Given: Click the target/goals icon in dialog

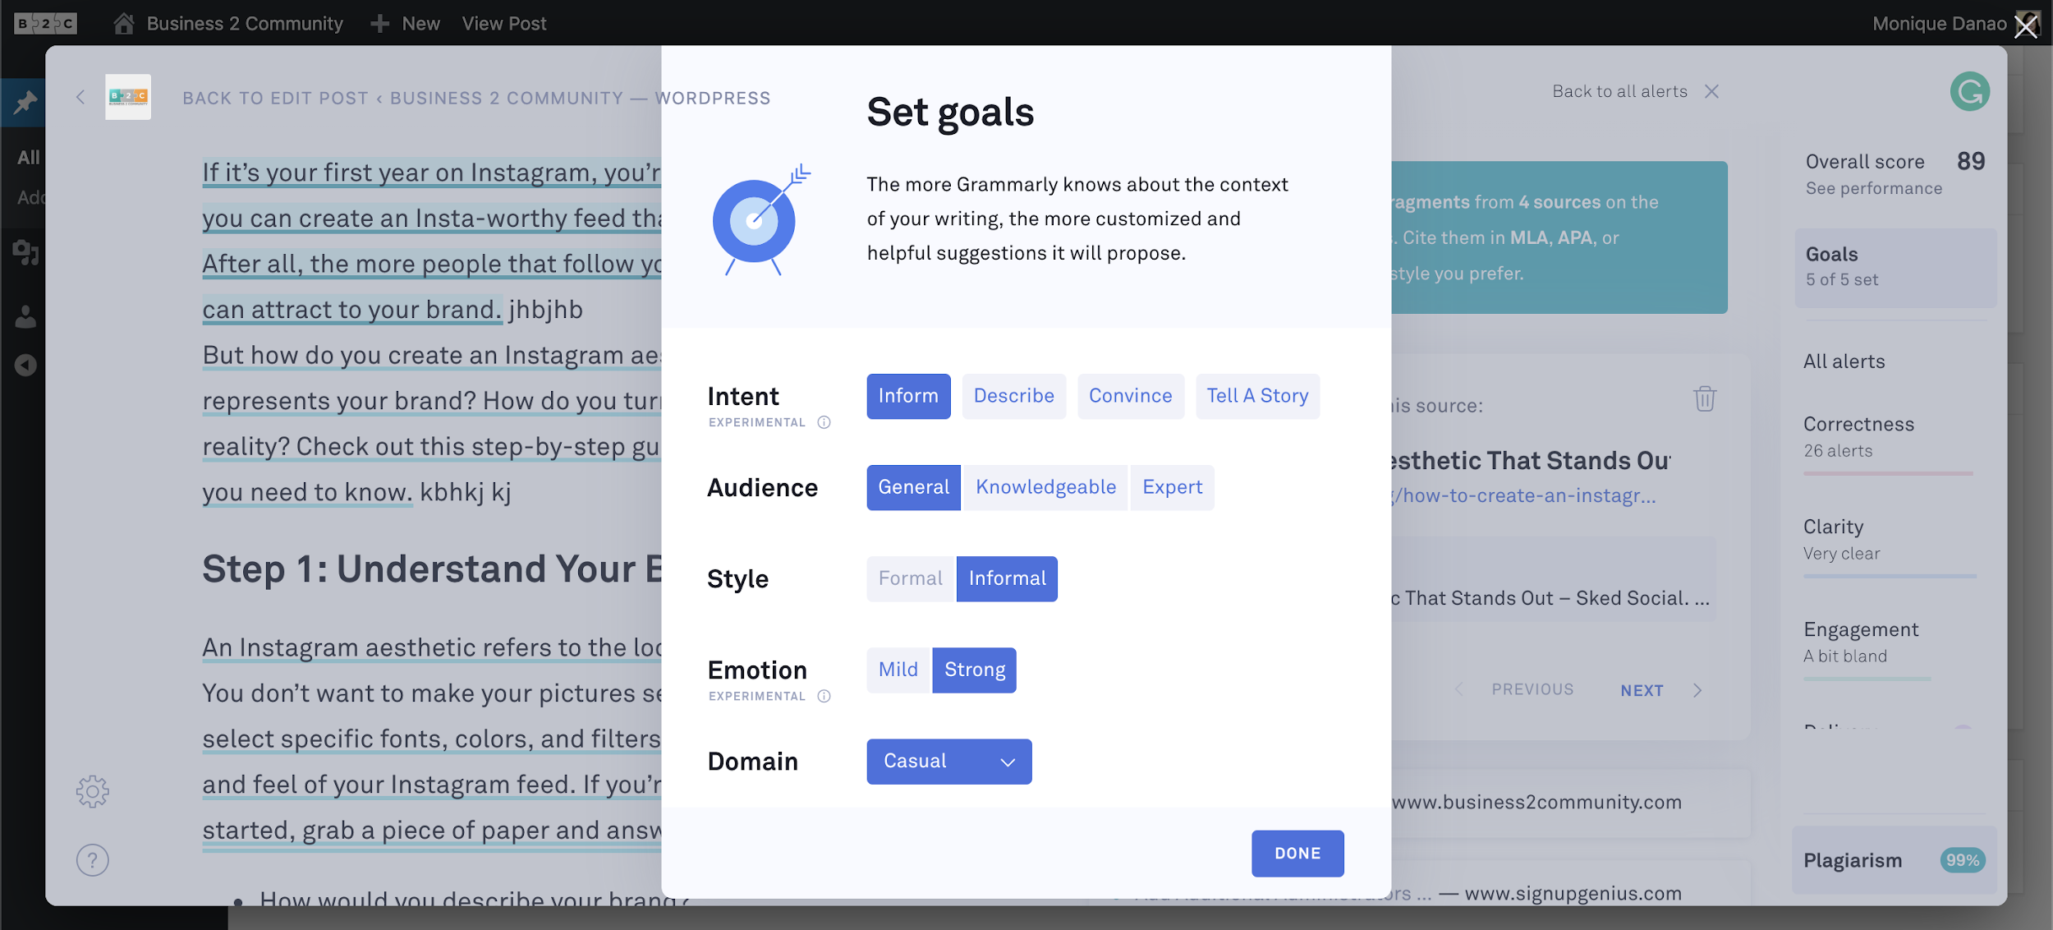Looking at the screenshot, I should point(756,223).
